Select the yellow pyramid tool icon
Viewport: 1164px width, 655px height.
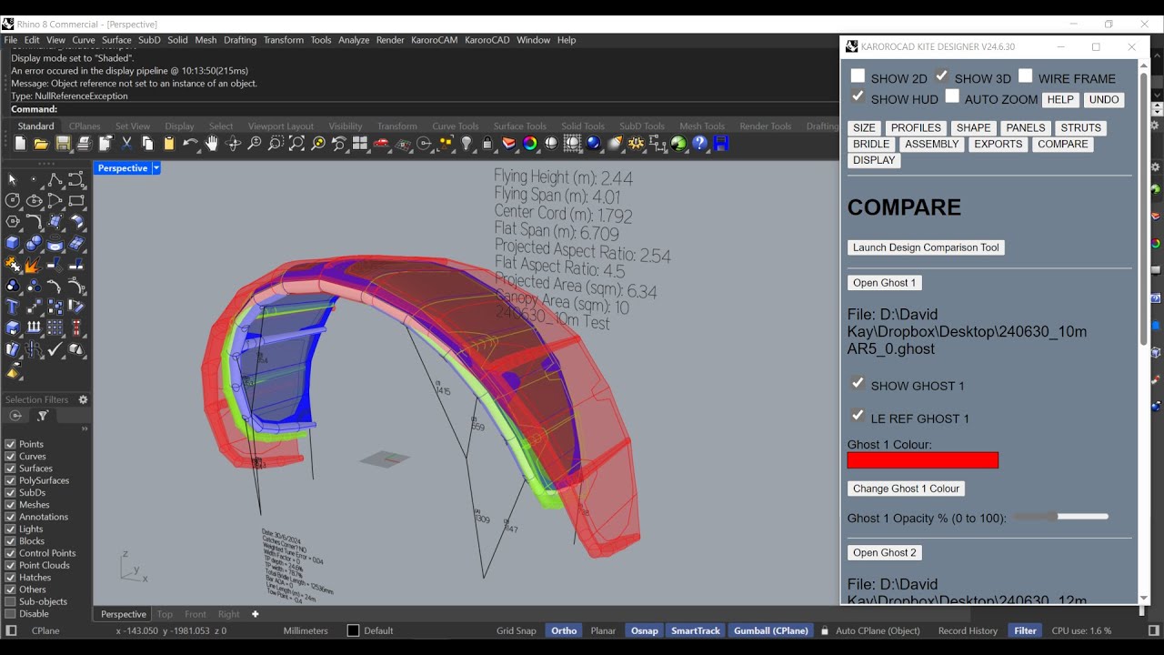click(x=13, y=370)
